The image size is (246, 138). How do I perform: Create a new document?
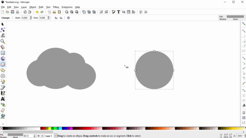(3, 12)
